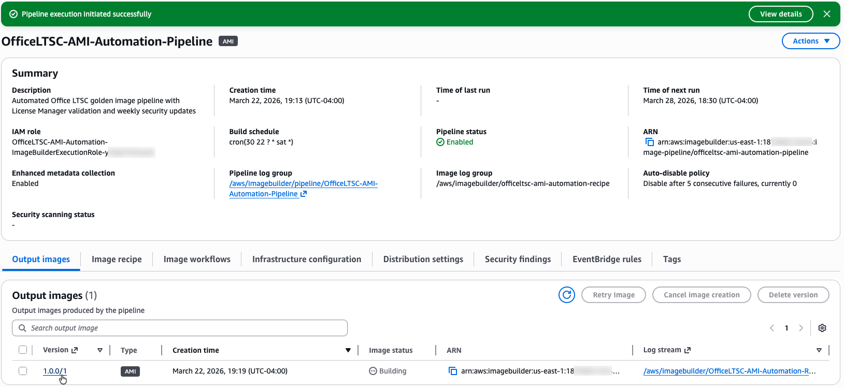Screen dimensions: 844x387
Task: Click the March 22, 2026, 19:19 creation time cell
Action: coord(230,371)
